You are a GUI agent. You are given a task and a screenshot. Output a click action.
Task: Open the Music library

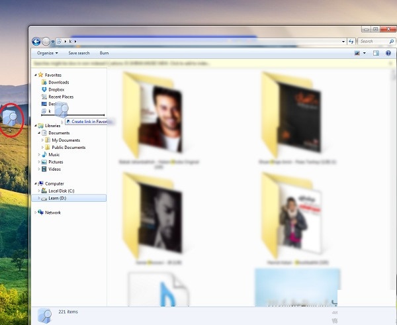click(54, 154)
